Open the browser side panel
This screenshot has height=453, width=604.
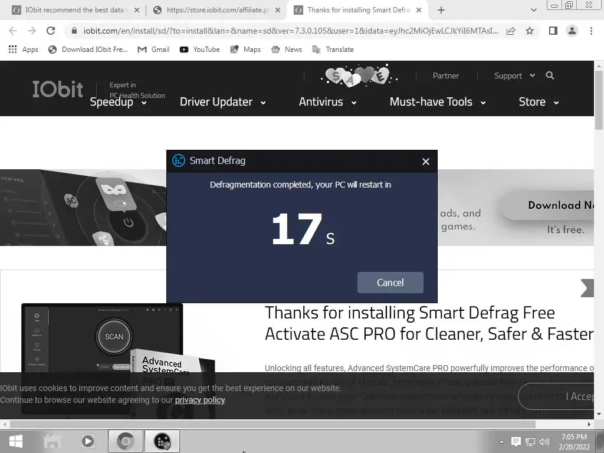point(553,31)
